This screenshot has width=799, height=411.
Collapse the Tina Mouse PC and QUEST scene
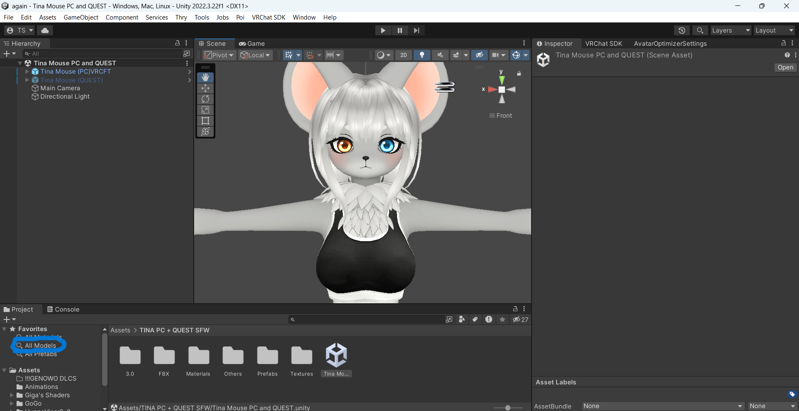[x=20, y=63]
